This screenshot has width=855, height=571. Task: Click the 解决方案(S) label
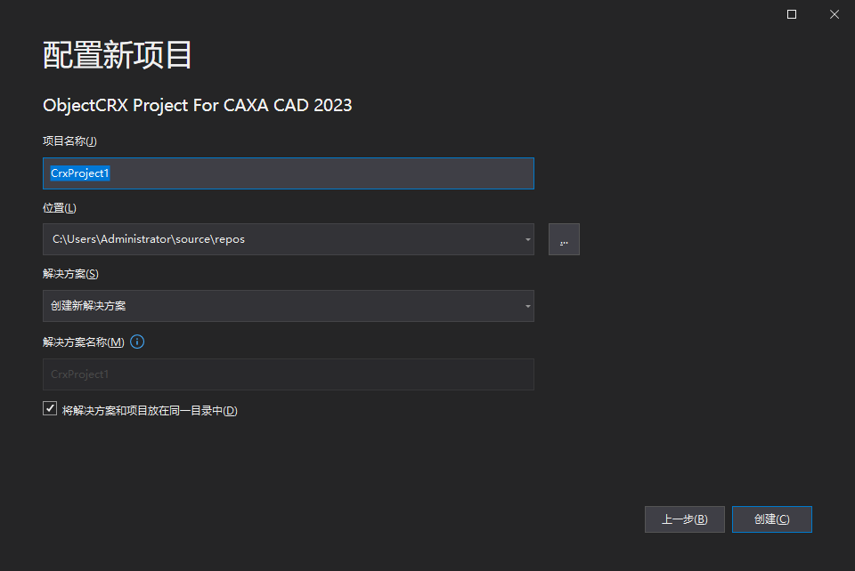point(70,274)
